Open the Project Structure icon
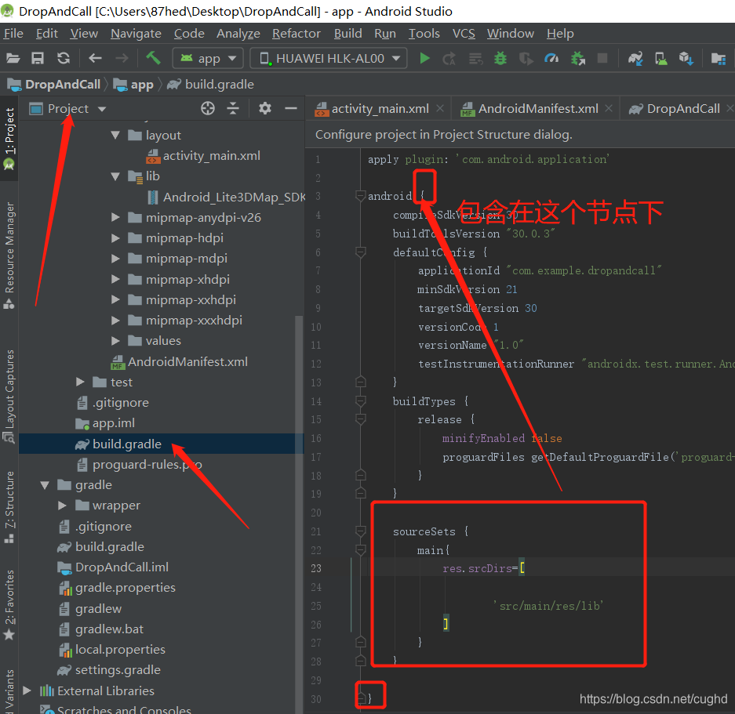This screenshot has width=735, height=714. coord(718,59)
